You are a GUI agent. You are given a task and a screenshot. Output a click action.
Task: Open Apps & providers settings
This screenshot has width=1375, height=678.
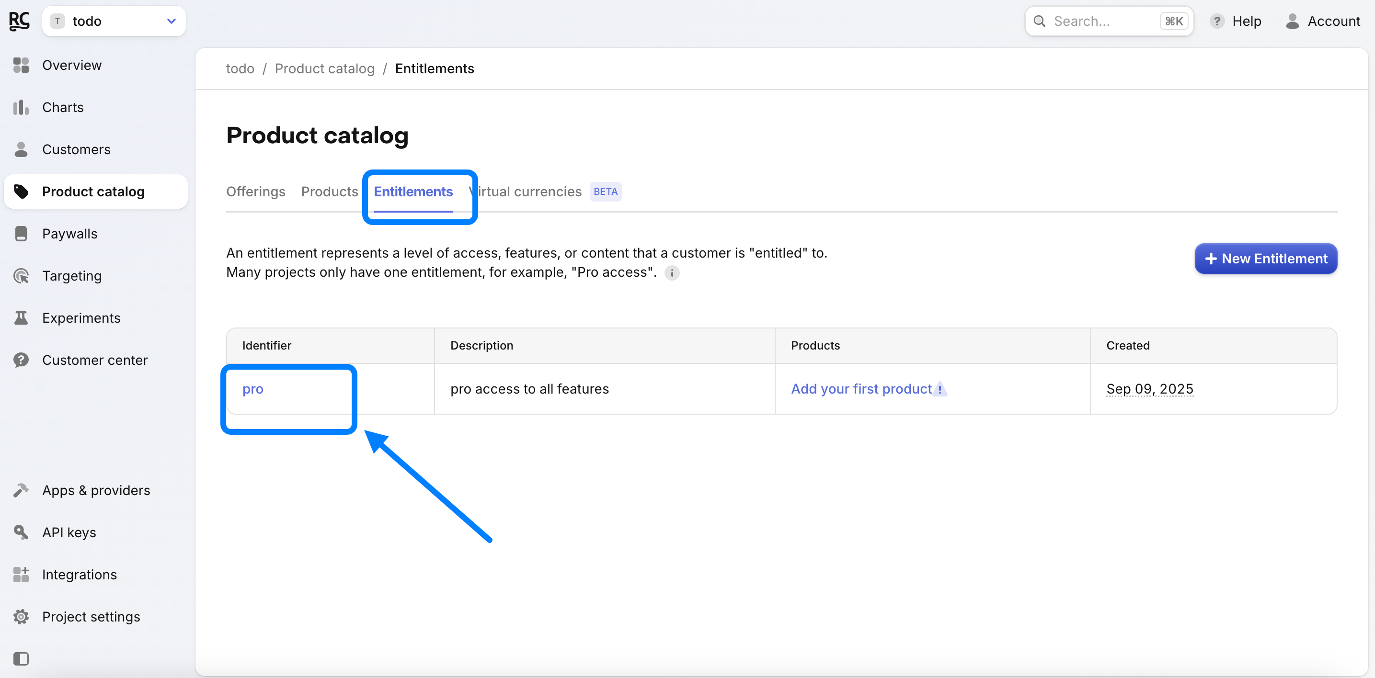click(95, 490)
